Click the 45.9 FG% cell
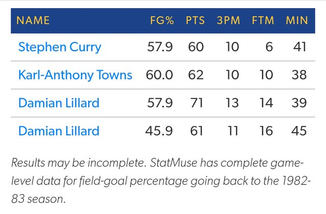This screenshot has width=326, height=214. point(159,131)
